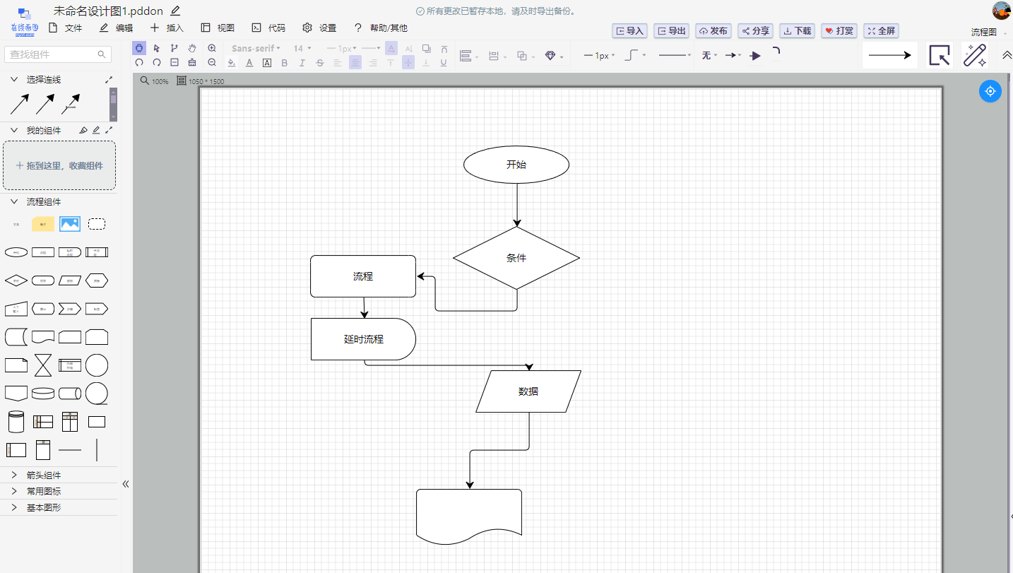The height and width of the screenshot is (573, 1013).
Task: Click the 打赏 reward button
Action: [839, 31]
